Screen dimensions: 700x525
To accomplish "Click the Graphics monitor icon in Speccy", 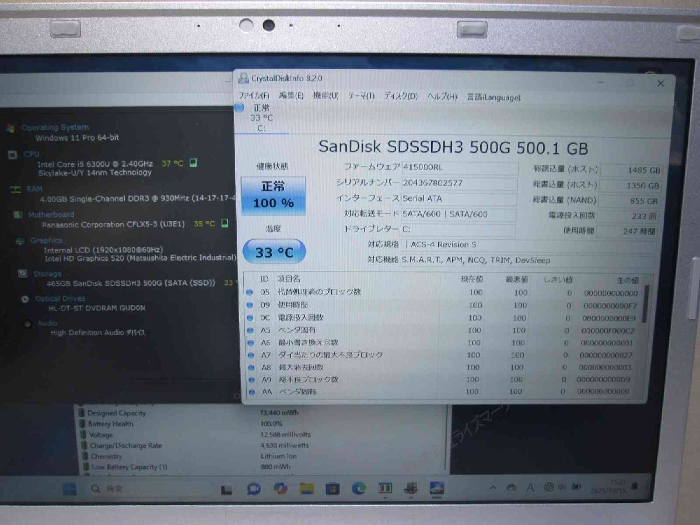I will pyautogui.click(x=20, y=240).
